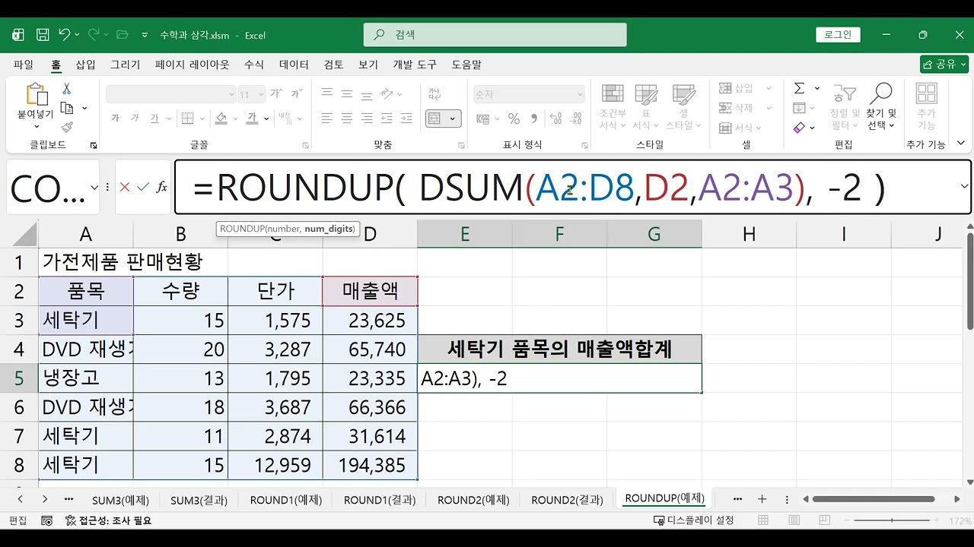Image resolution: width=974 pixels, height=547 pixels.
Task: Click the Cut scissors icon
Action: (67, 89)
